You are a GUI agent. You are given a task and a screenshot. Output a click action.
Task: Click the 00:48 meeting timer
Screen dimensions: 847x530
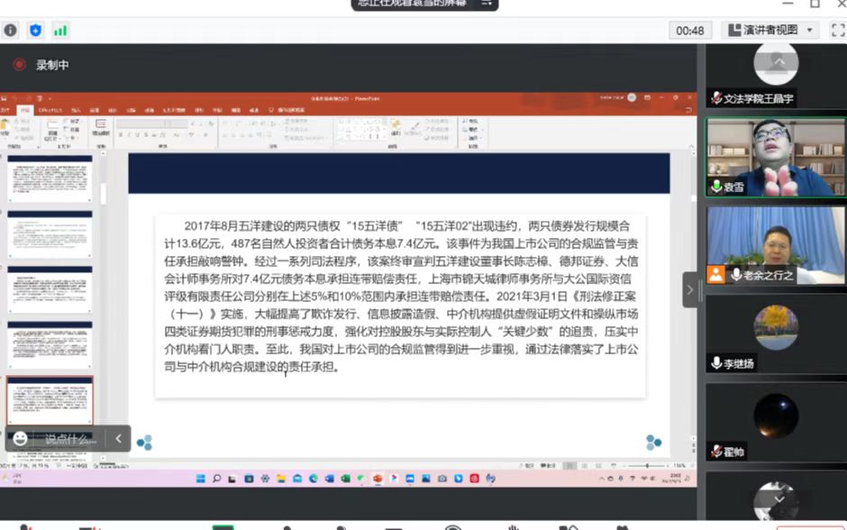point(689,30)
